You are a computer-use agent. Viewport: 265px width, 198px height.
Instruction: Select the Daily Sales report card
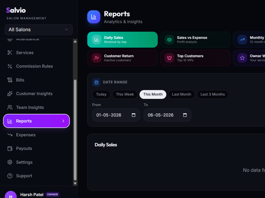[122, 40]
